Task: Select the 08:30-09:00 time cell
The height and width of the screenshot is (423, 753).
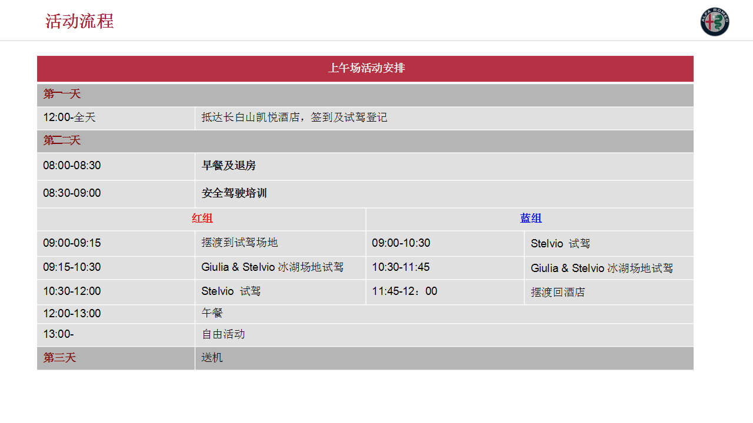Action: pyautogui.click(x=116, y=194)
